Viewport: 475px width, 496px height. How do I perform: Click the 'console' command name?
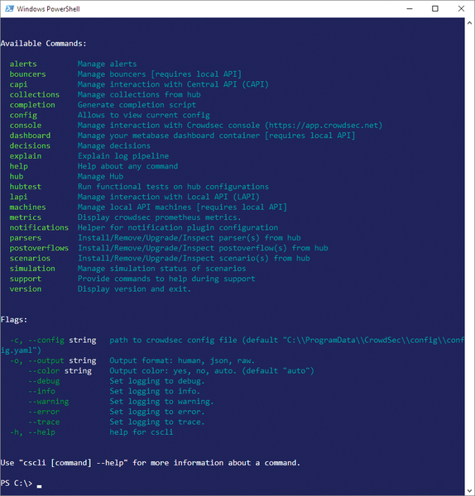point(26,126)
